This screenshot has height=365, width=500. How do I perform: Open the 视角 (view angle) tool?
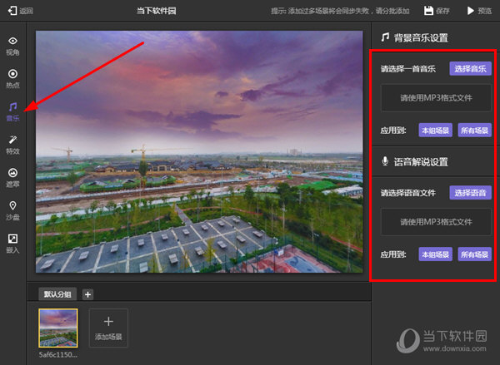pyautogui.click(x=12, y=46)
